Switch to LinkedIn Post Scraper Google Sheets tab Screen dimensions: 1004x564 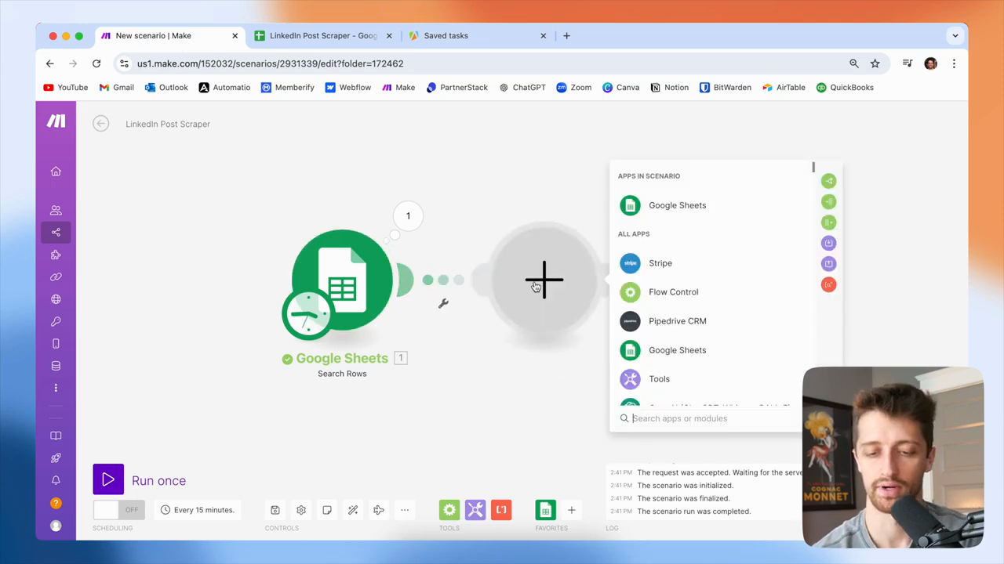(322, 35)
